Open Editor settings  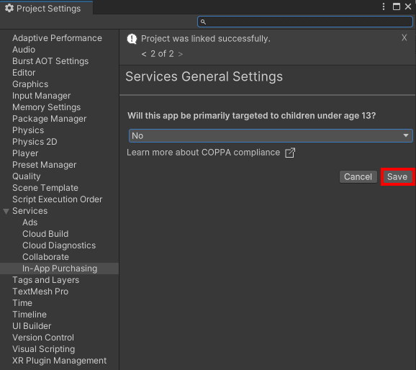(x=24, y=73)
